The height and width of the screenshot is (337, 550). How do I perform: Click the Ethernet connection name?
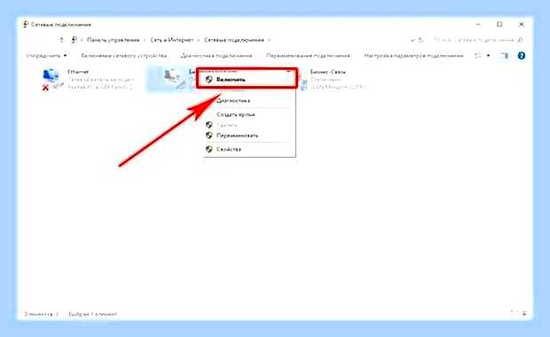click(x=78, y=72)
